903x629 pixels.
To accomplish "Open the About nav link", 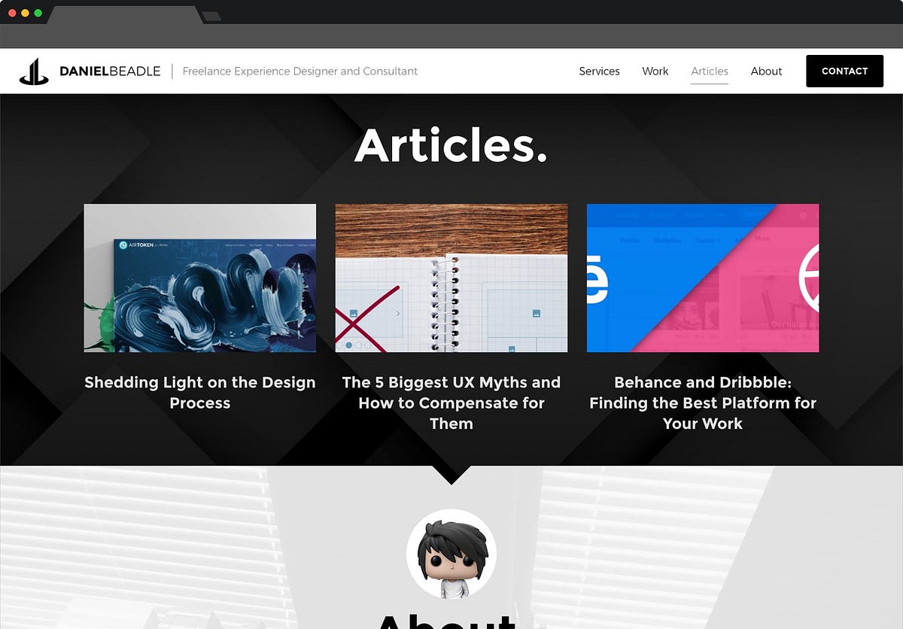I will [766, 71].
